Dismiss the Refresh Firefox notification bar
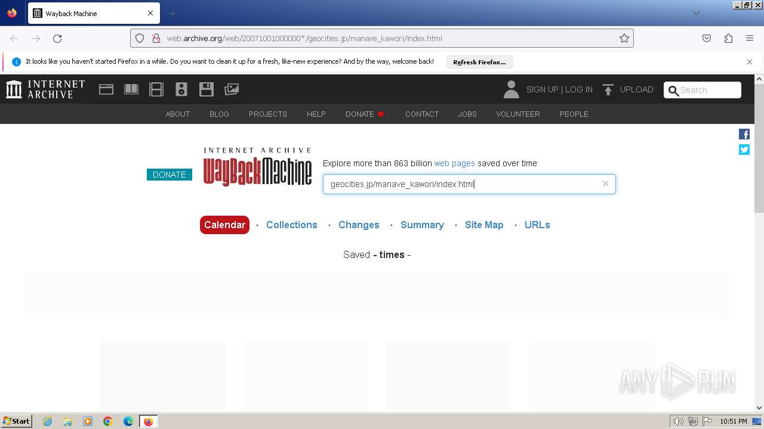The height and width of the screenshot is (429, 764). 750,62
